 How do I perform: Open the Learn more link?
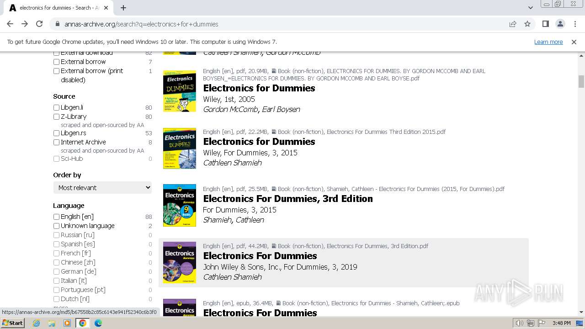(548, 42)
